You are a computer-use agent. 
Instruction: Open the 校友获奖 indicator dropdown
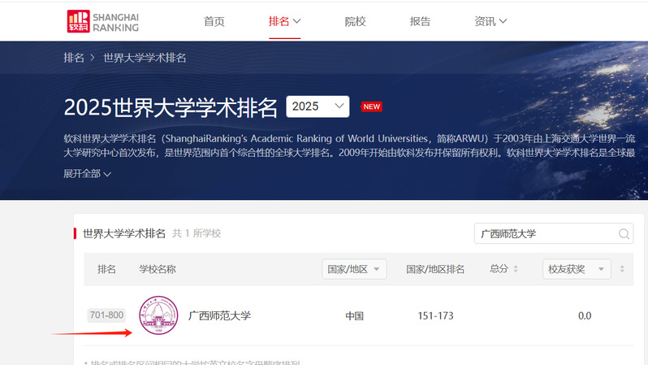pos(577,269)
